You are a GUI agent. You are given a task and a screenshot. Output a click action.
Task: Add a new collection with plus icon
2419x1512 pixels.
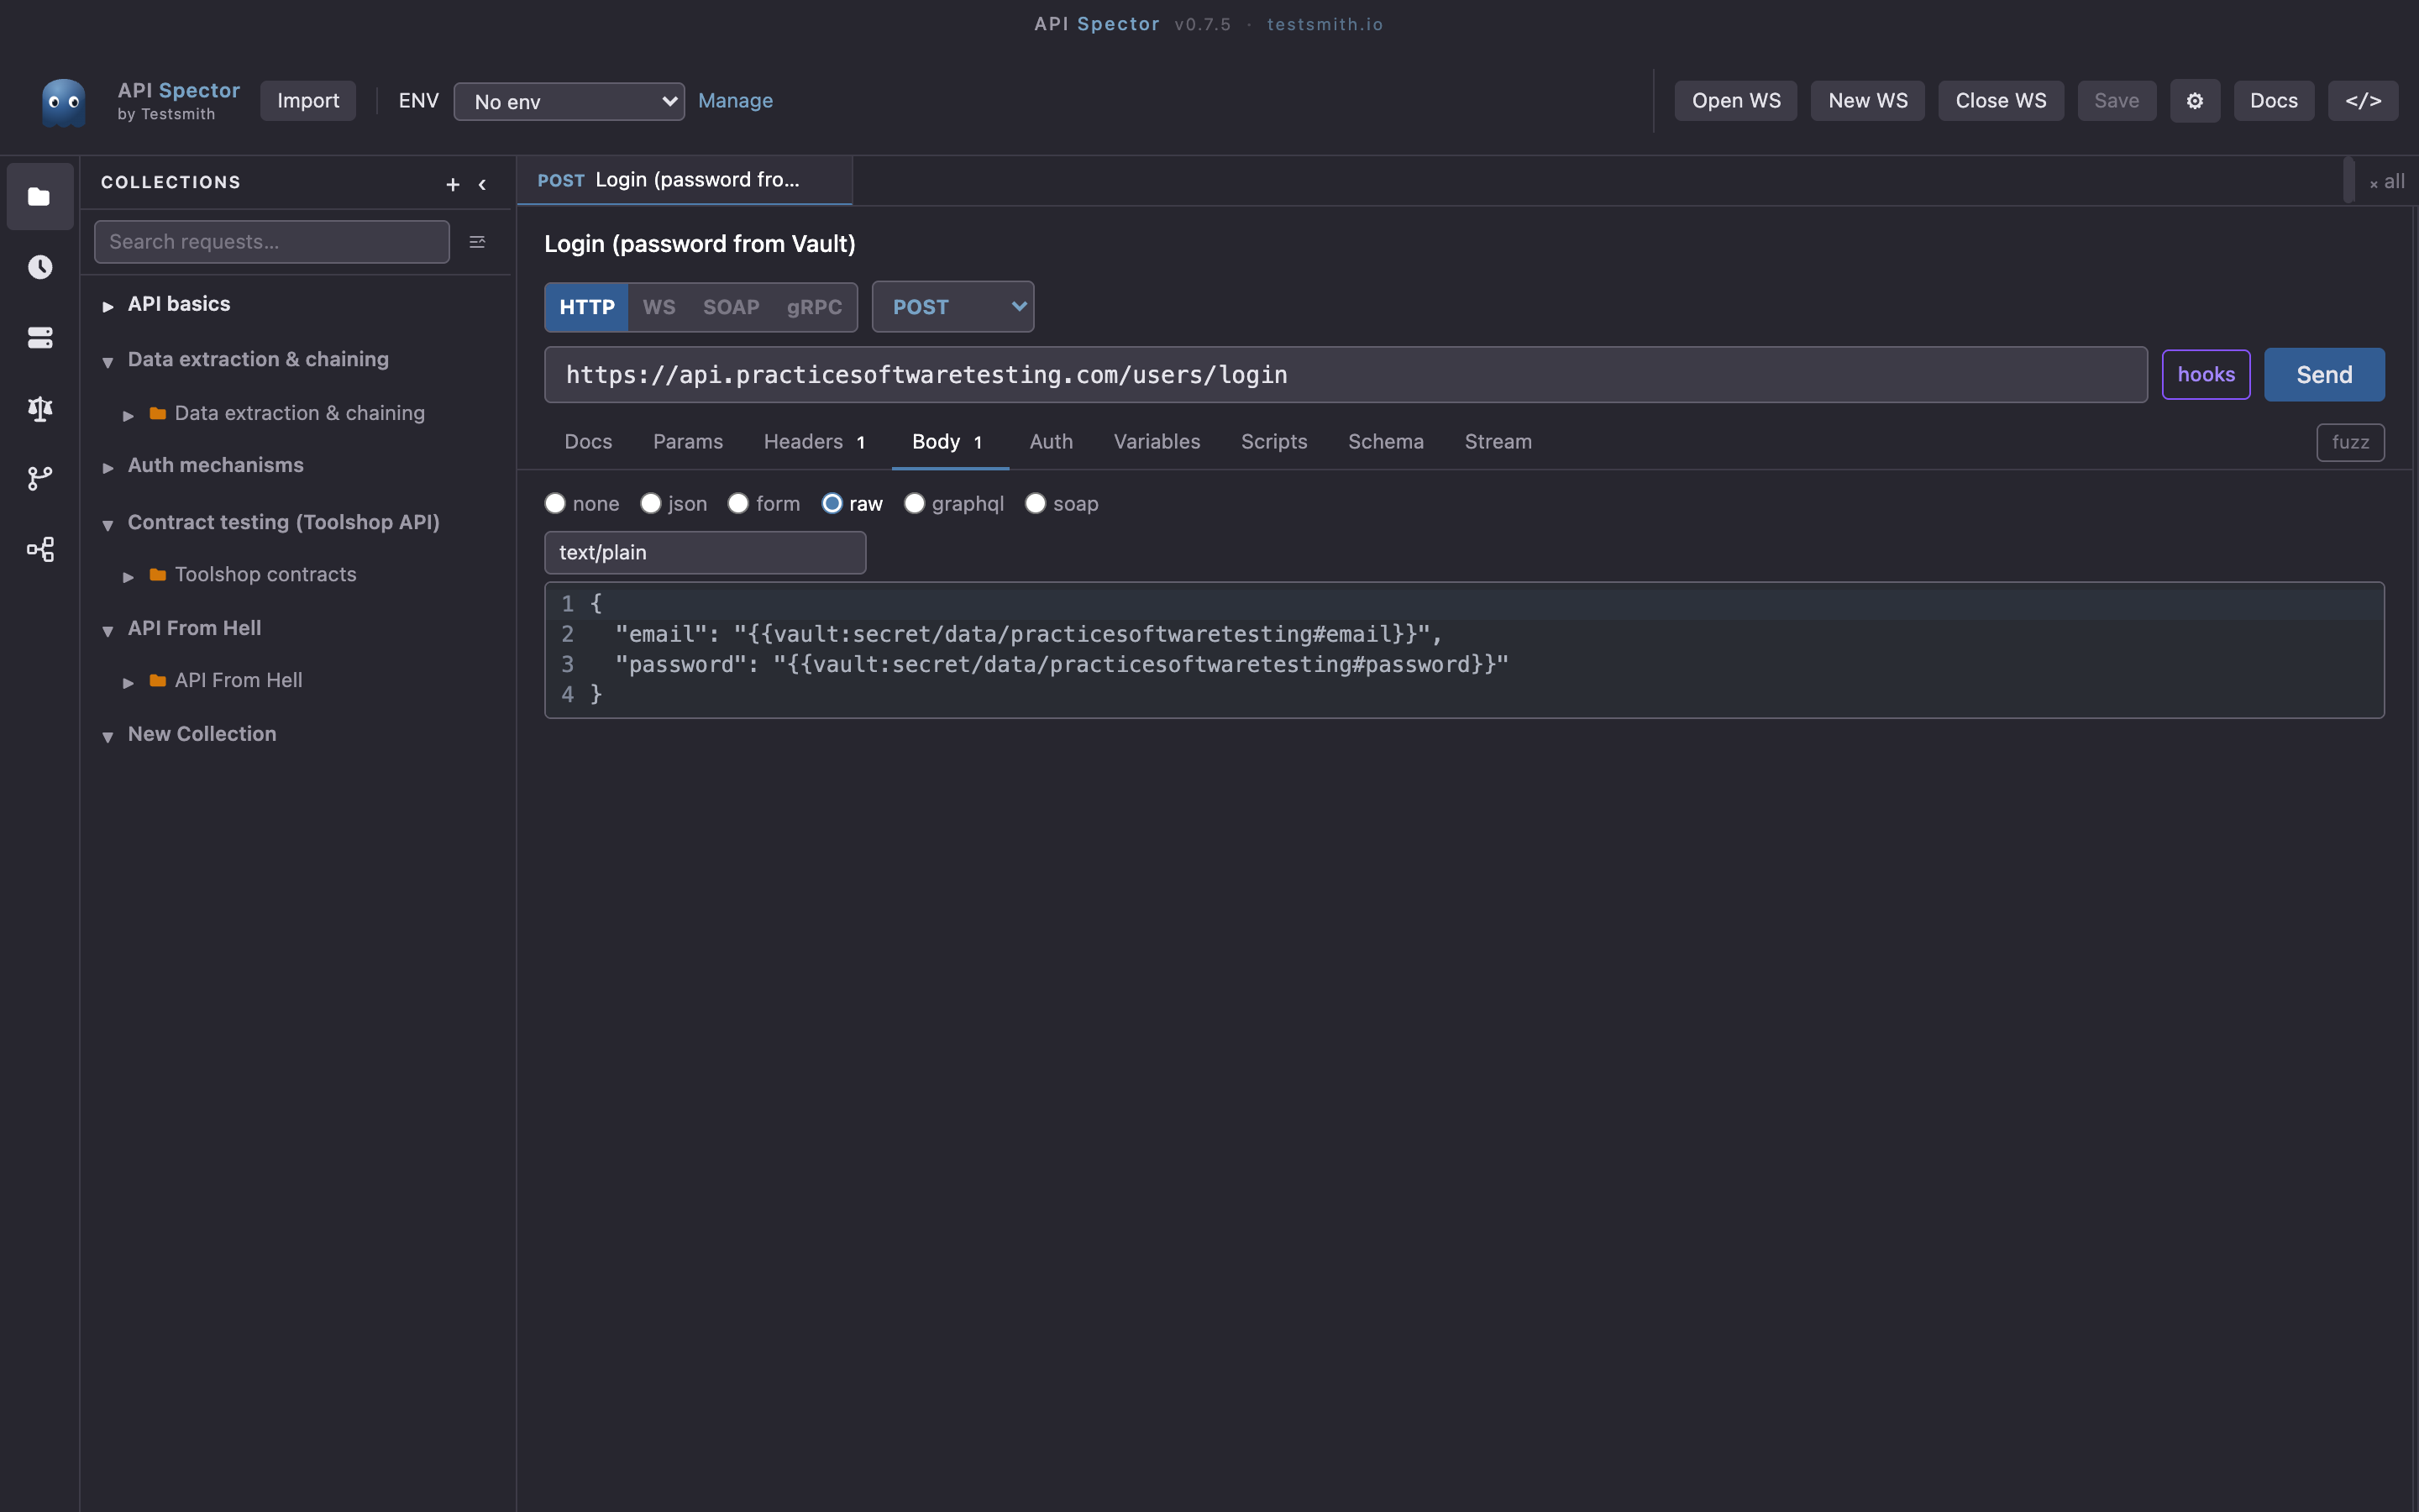click(x=453, y=184)
